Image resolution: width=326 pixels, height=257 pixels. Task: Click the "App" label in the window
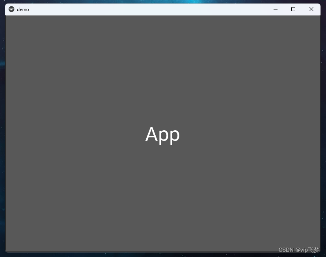[x=162, y=135]
